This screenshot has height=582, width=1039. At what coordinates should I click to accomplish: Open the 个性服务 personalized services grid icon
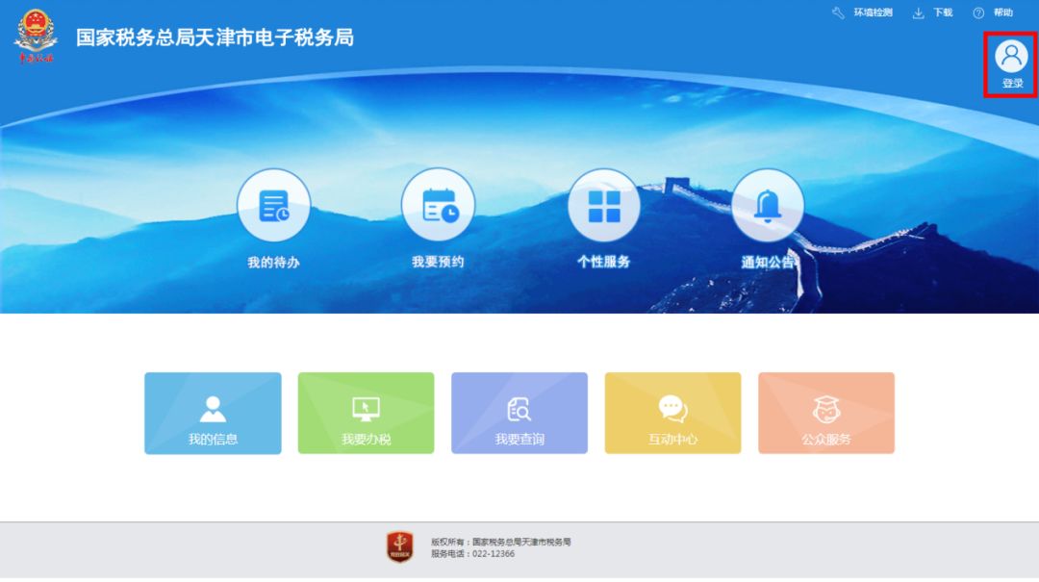pos(604,203)
